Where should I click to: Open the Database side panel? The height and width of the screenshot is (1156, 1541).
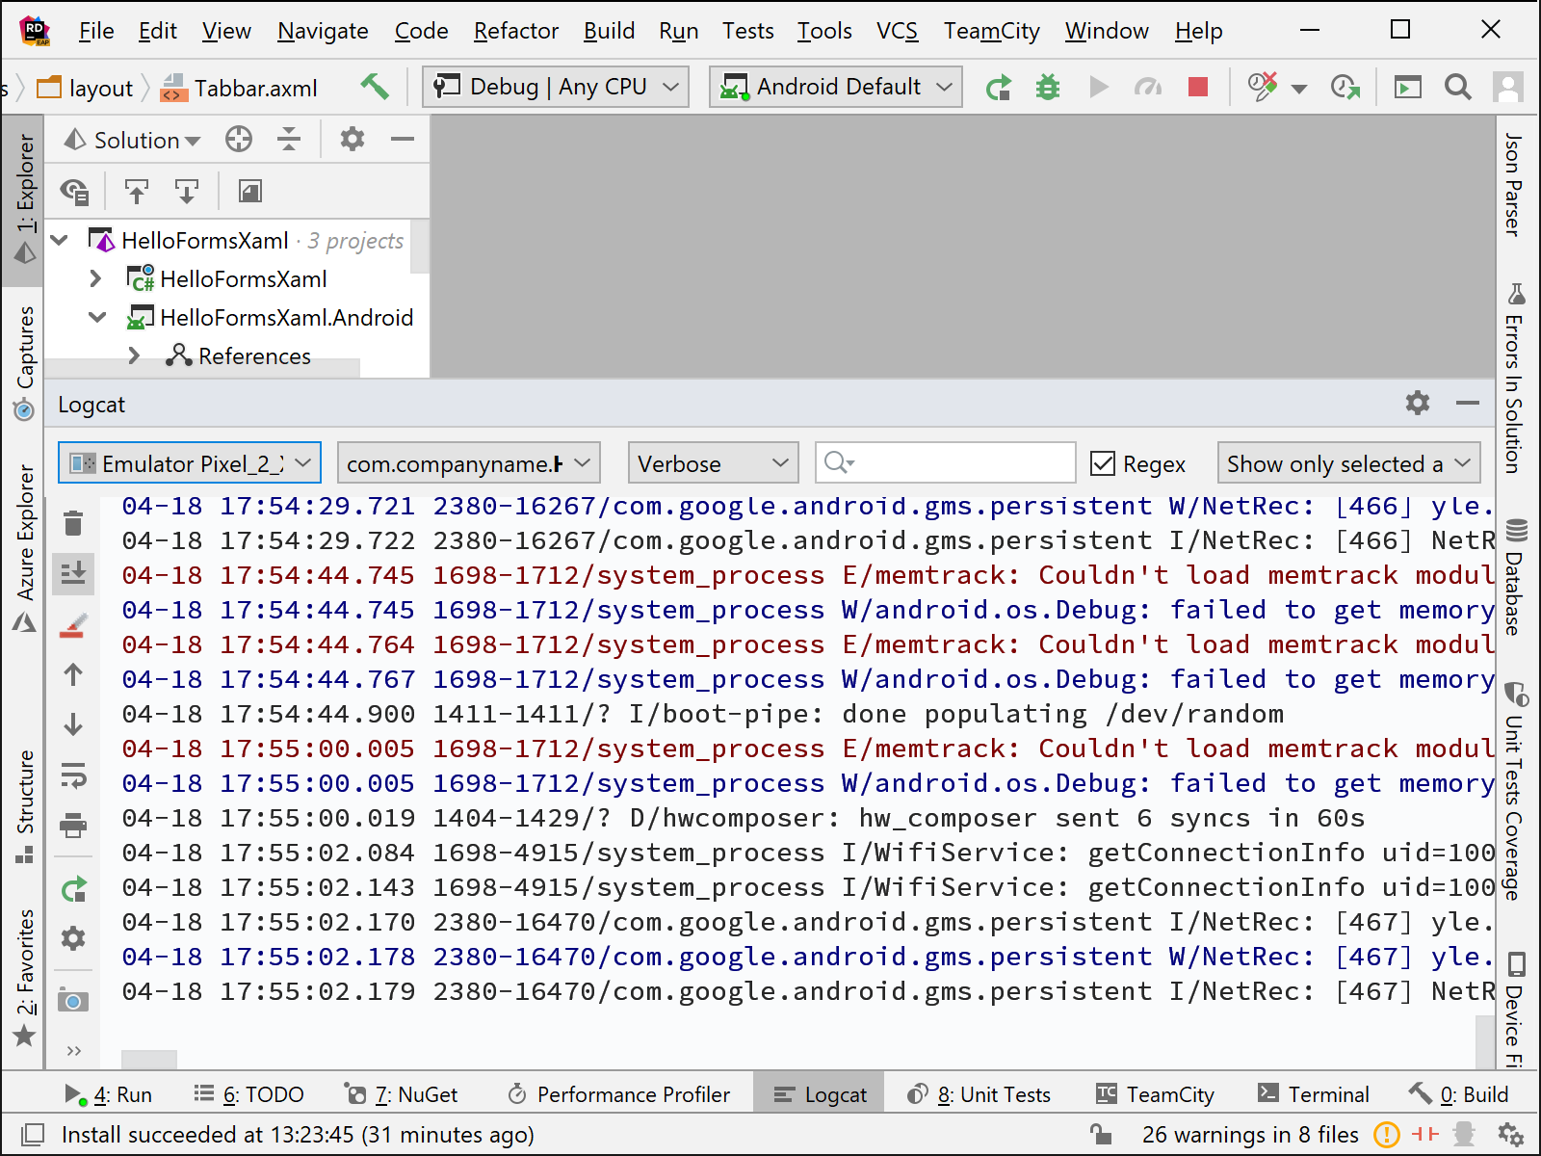point(1516,577)
